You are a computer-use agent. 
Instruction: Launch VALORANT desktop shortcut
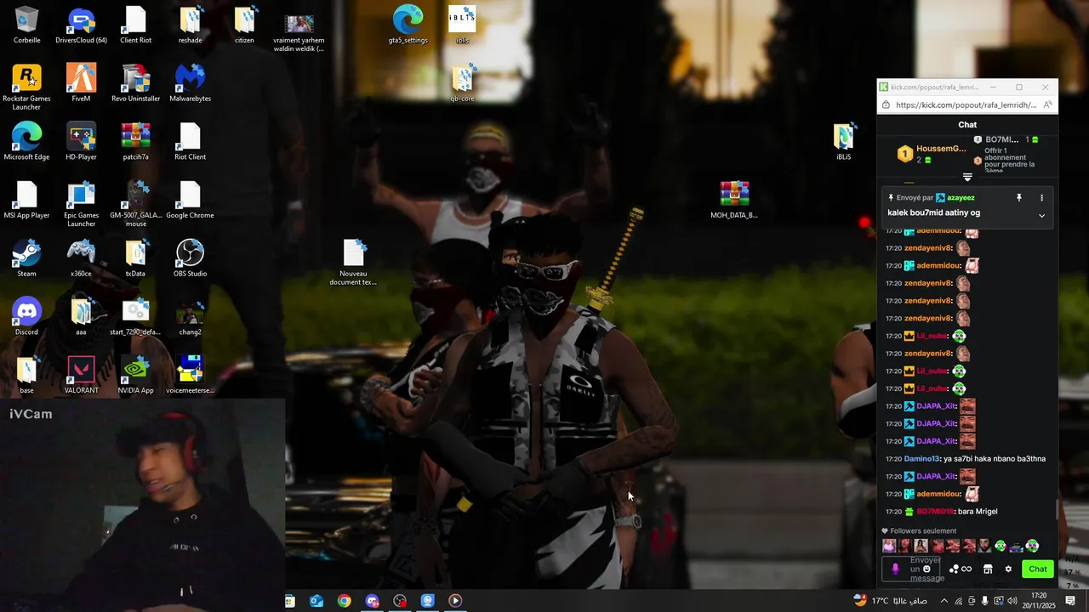(x=81, y=376)
